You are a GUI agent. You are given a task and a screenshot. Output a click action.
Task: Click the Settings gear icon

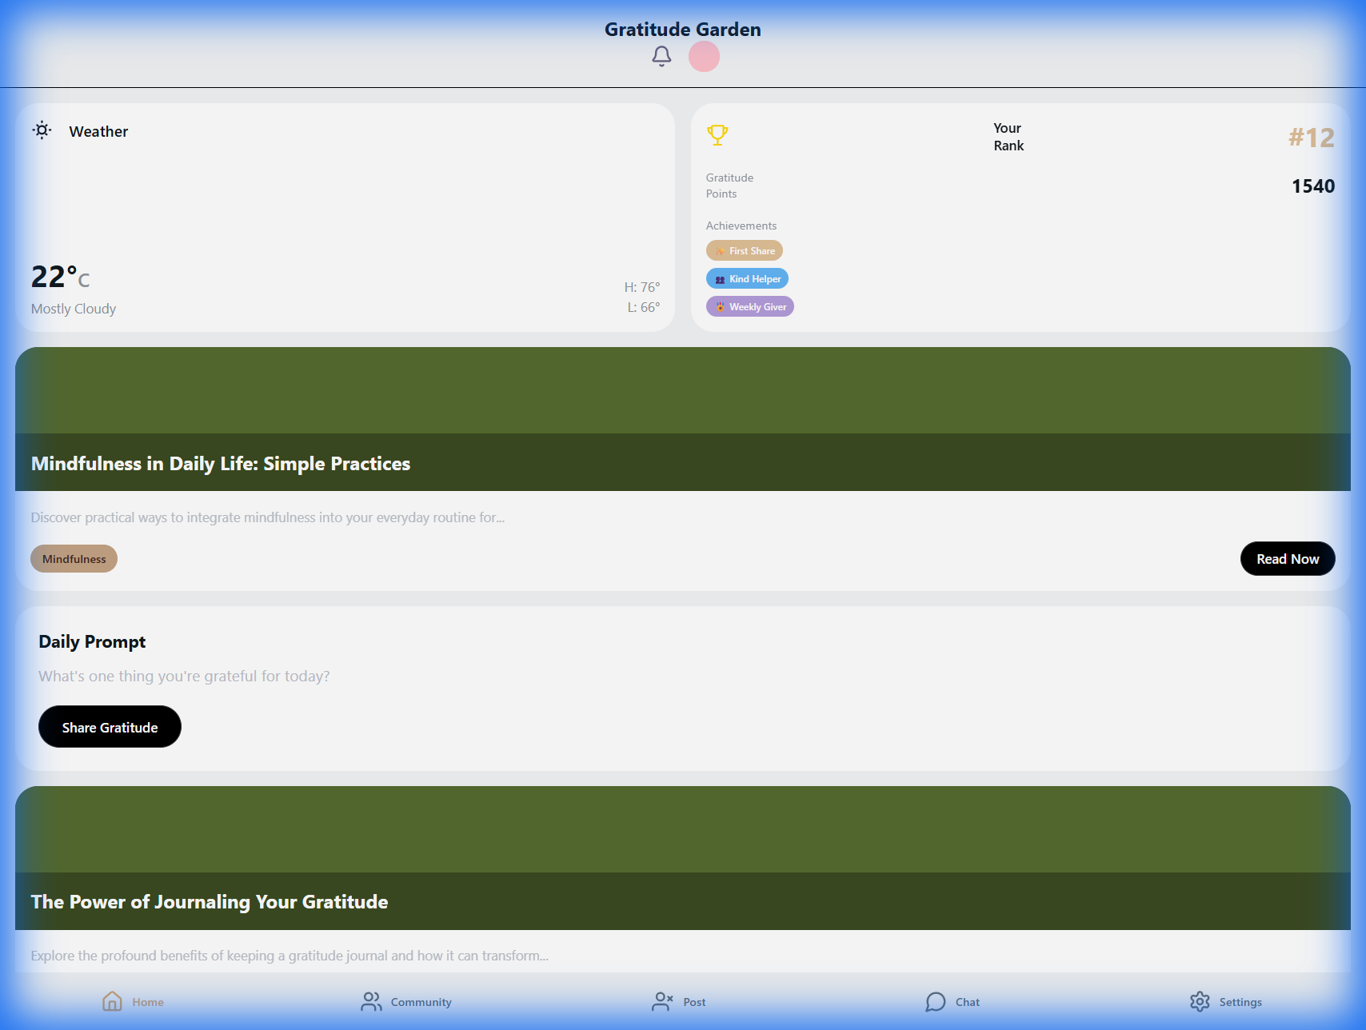[1200, 1001]
